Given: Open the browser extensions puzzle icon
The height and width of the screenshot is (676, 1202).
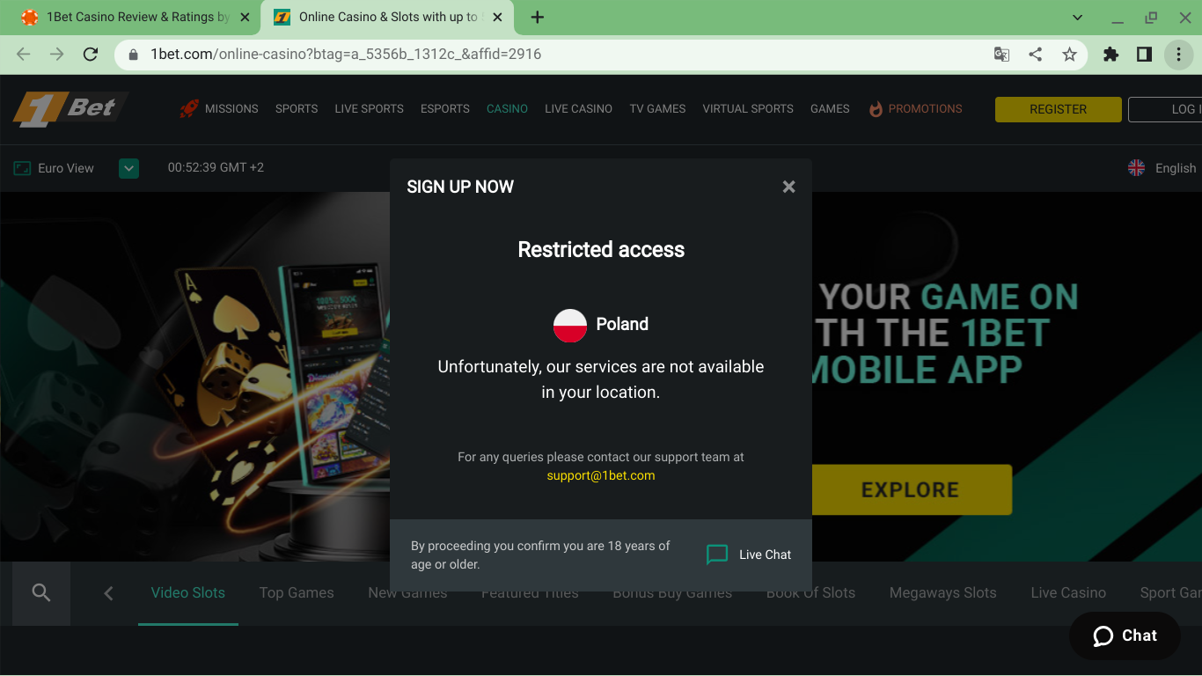Looking at the screenshot, I should [x=1110, y=55].
